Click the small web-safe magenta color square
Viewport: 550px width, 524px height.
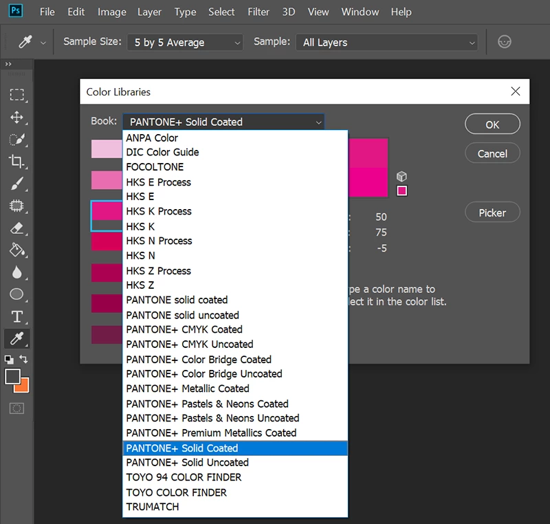click(402, 190)
